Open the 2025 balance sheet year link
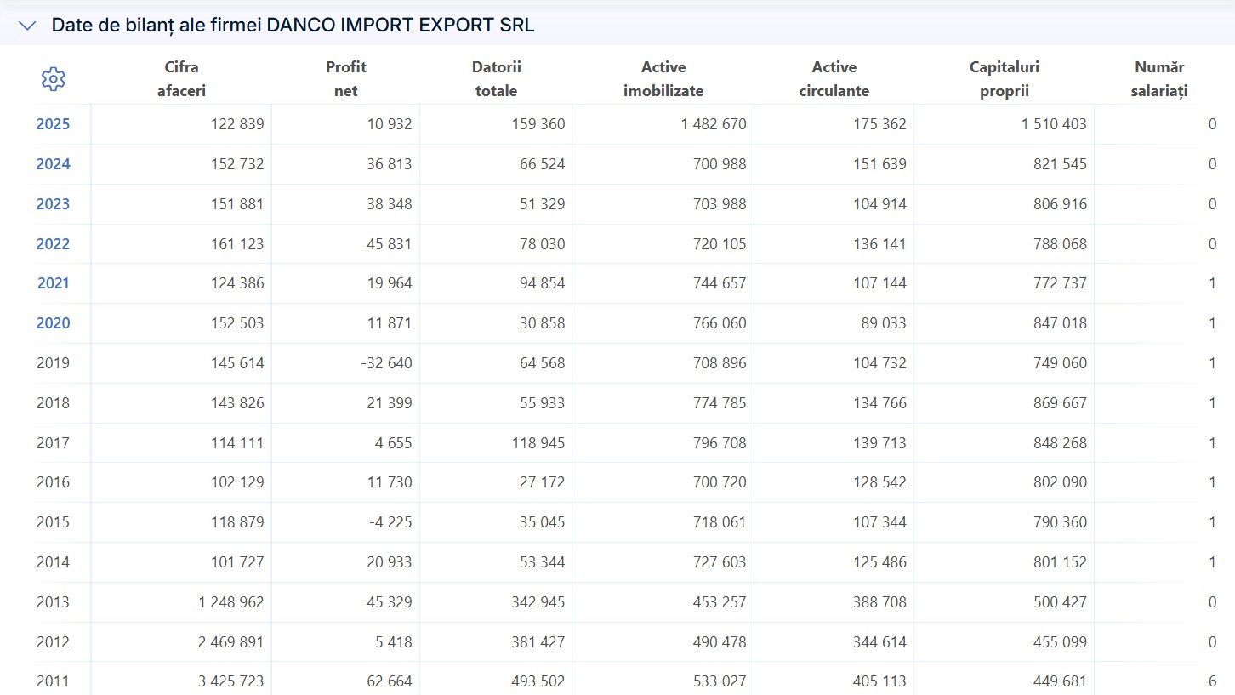This screenshot has width=1235, height=695. [53, 124]
